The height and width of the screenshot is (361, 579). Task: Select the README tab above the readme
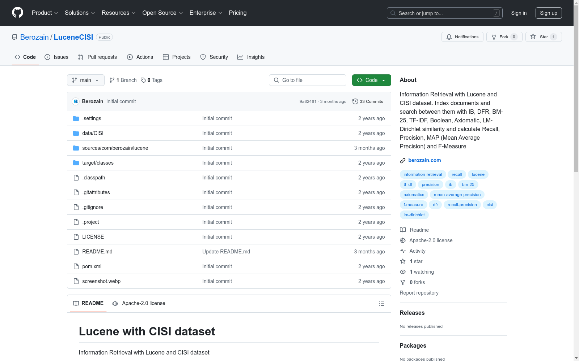click(88, 303)
